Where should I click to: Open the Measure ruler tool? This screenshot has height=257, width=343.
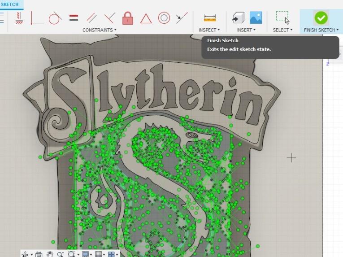pos(210,18)
